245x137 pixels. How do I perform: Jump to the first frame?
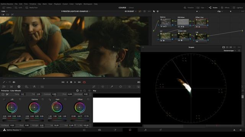[63, 82]
